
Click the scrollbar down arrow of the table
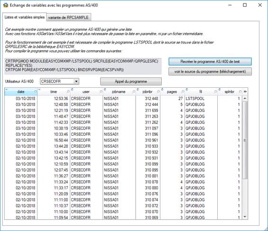point(245,217)
